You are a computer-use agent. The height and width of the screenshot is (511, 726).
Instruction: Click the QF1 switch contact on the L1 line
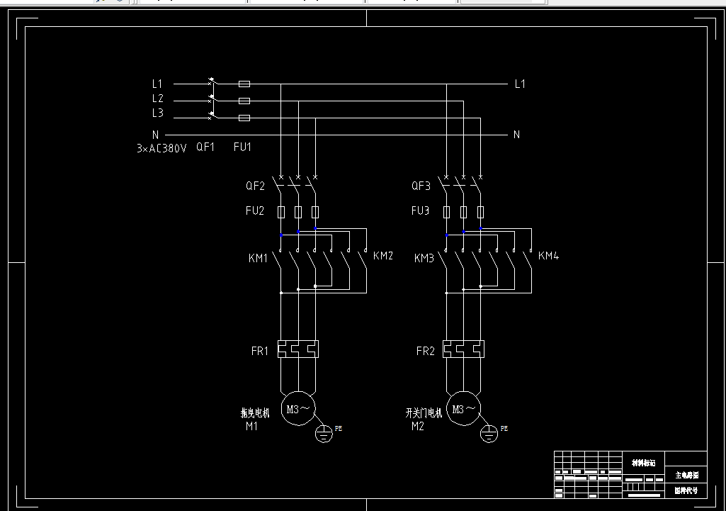[x=212, y=82]
